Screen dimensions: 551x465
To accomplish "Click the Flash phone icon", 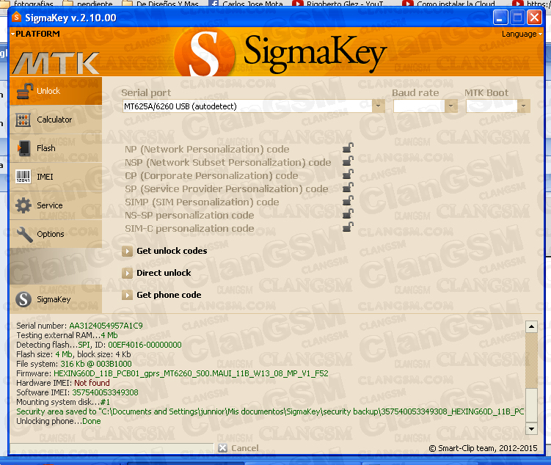I will 24,148.
